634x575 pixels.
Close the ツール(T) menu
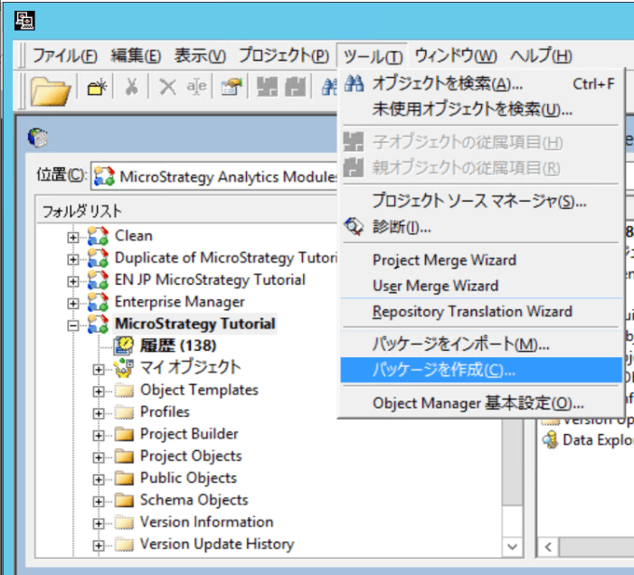[x=372, y=55]
